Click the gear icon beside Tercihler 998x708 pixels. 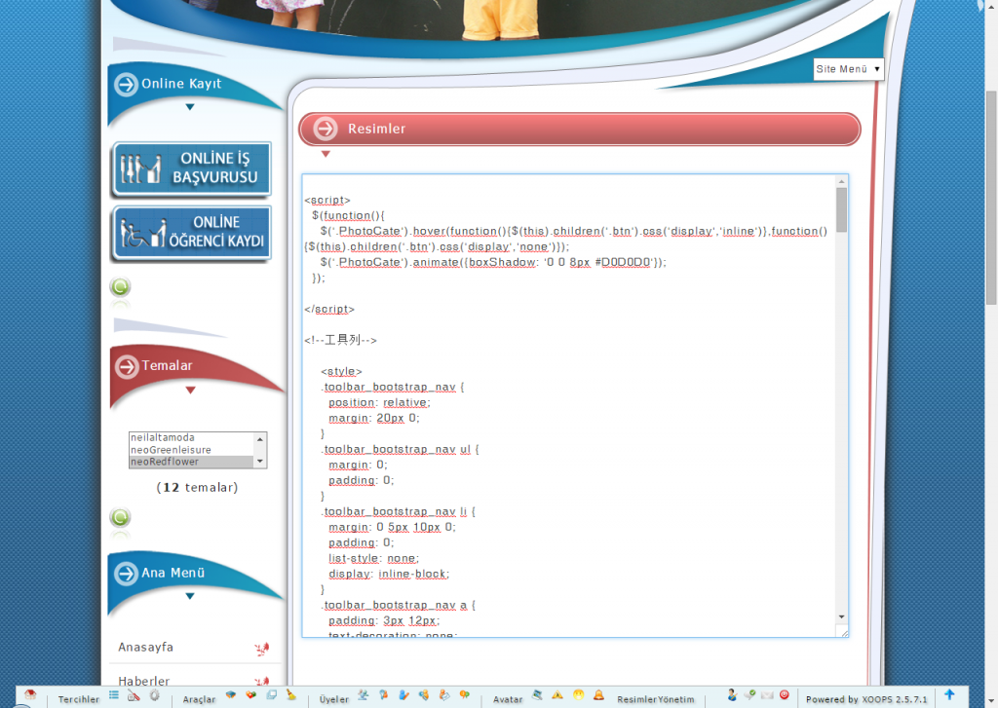153,695
